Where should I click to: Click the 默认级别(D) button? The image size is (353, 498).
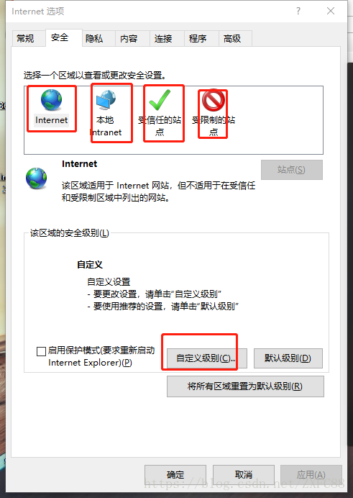point(288,358)
